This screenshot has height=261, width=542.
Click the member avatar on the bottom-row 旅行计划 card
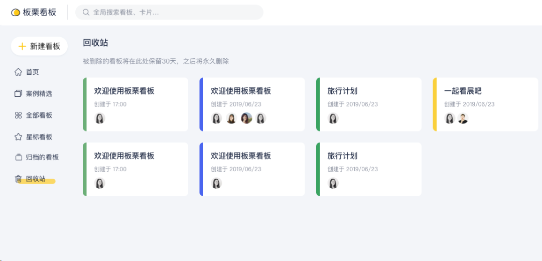click(333, 183)
